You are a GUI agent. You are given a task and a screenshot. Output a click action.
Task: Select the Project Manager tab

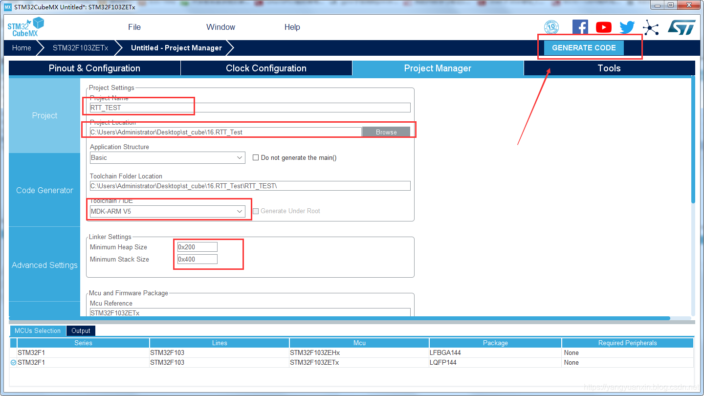click(x=438, y=68)
